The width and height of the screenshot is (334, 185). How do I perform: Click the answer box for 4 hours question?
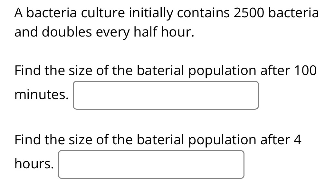coord(151,164)
